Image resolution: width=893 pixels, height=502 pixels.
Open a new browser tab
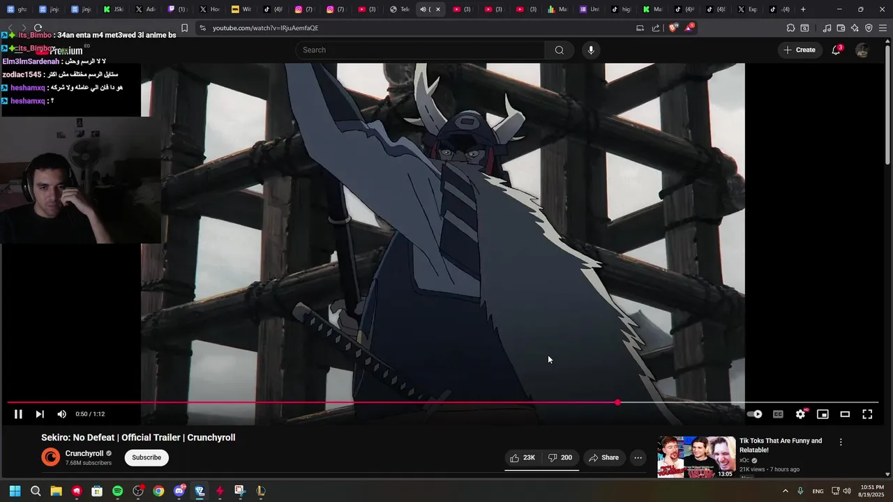[803, 9]
